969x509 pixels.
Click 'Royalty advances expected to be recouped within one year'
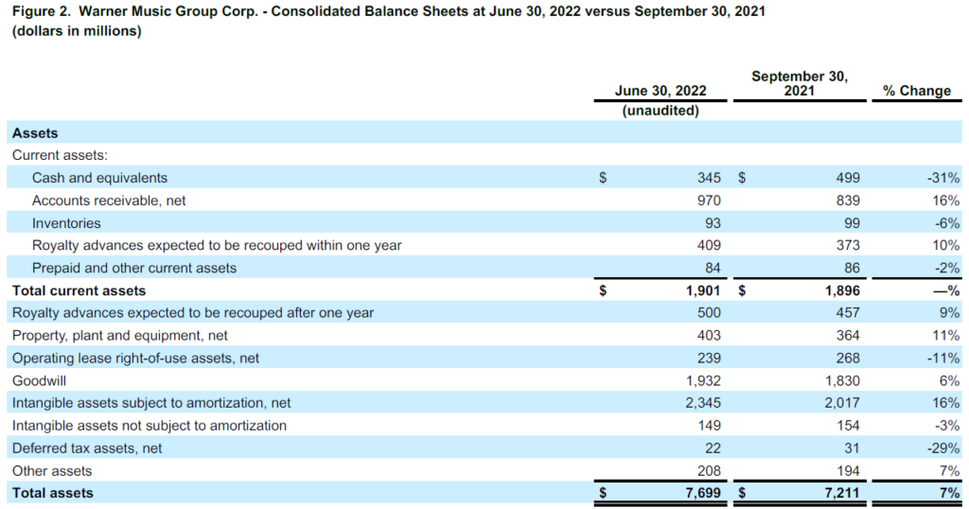tap(217, 245)
